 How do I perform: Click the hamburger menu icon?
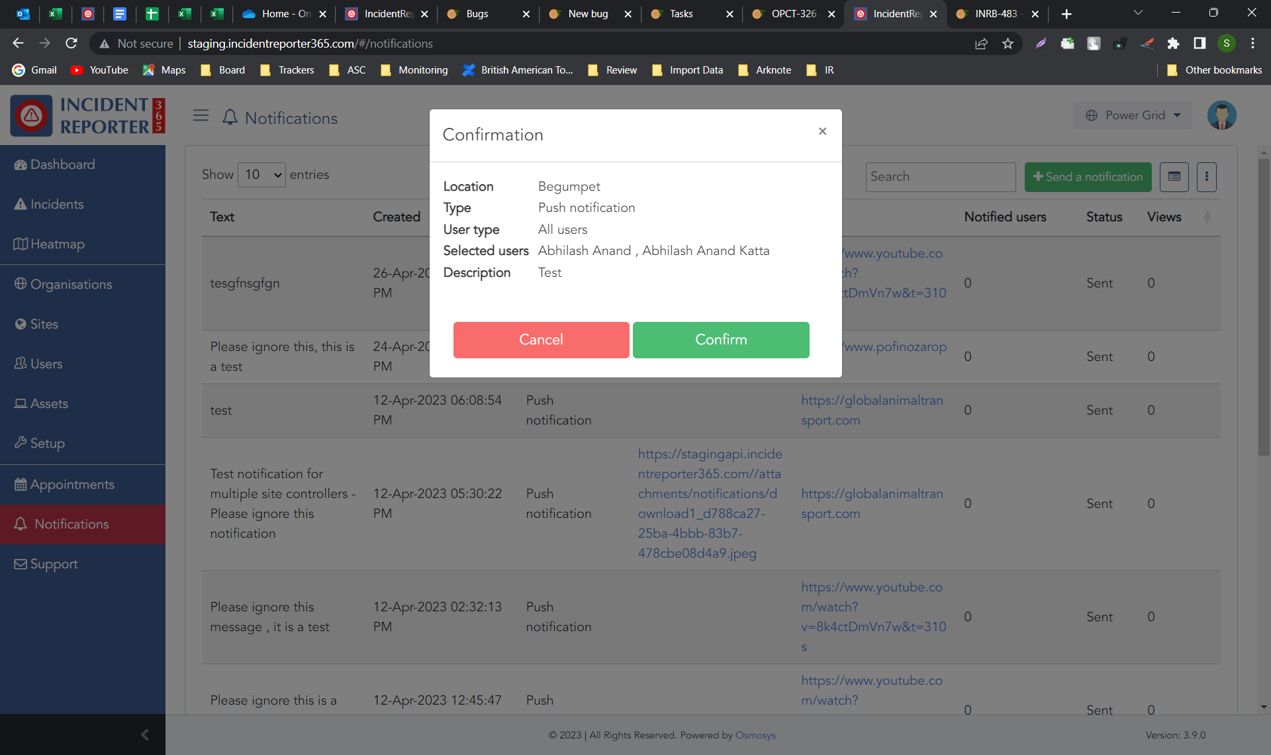click(x=201, y=116)
